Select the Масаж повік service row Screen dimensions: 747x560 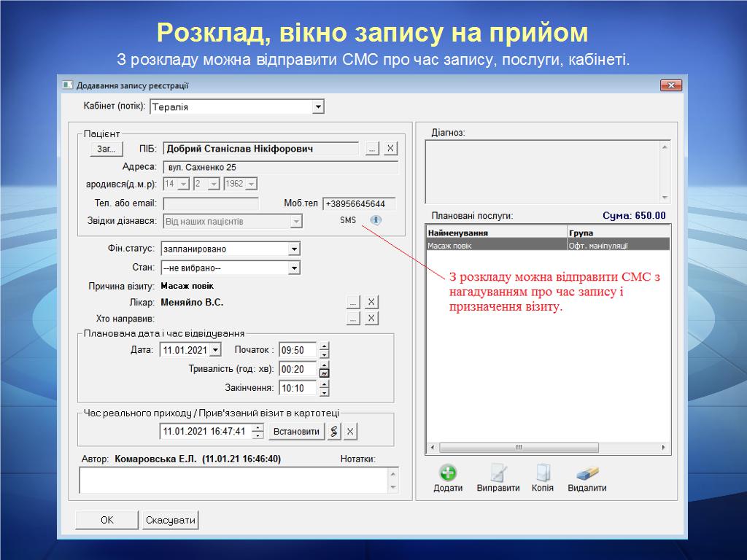(x=496, y=246)
